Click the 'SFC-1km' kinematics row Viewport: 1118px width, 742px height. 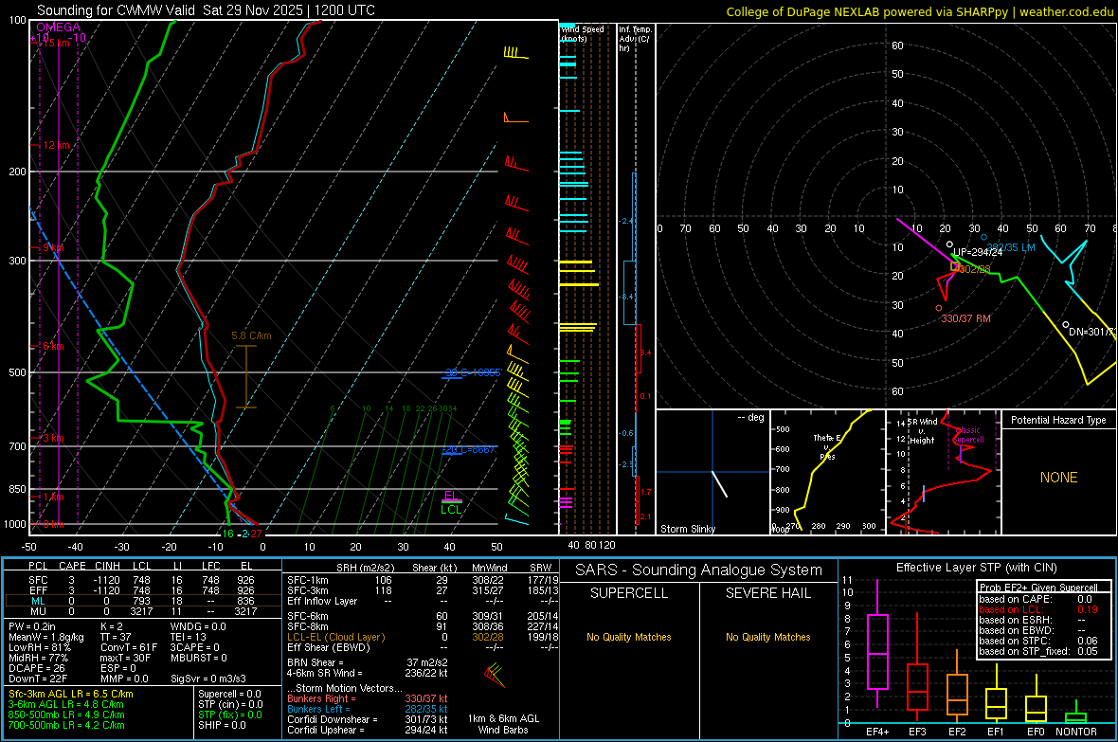pos(423,580)
